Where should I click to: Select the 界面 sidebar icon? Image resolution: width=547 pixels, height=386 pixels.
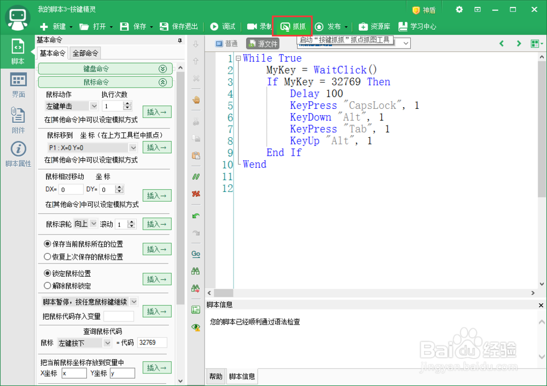(x=18, y=85)
